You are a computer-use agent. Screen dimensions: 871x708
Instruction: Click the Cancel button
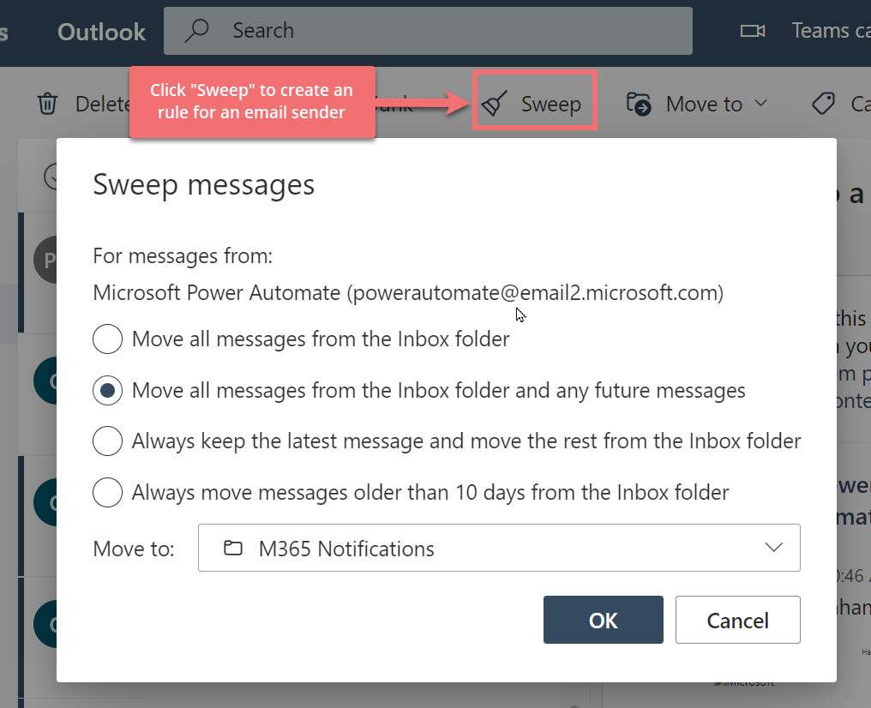click(737, 620)
